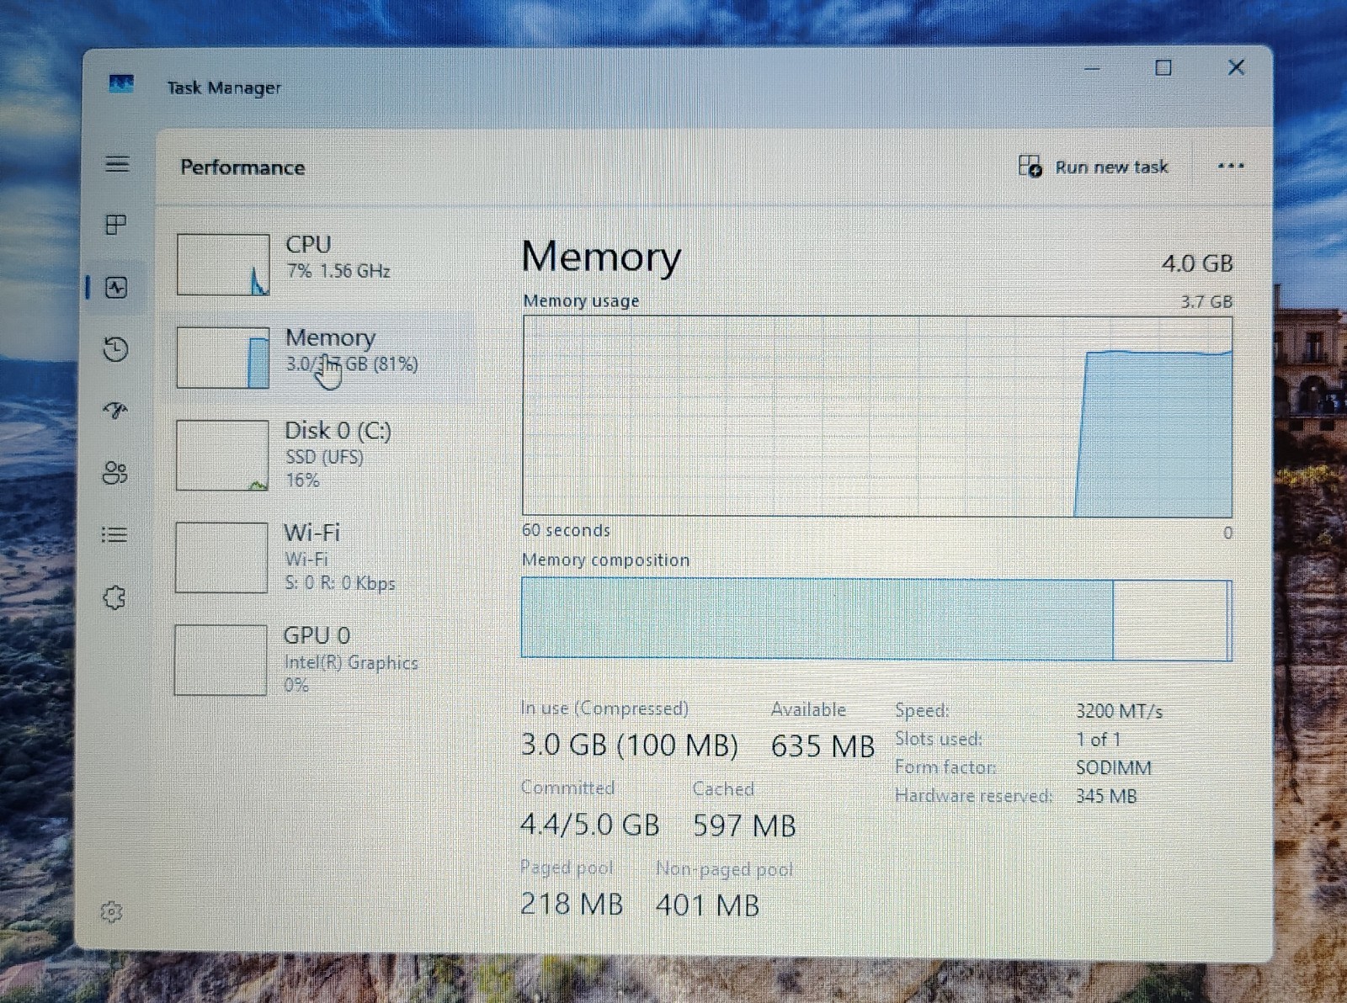Click the large Memory title
This screenshot has height=1003, width=1347.
[x=601, y=257]
